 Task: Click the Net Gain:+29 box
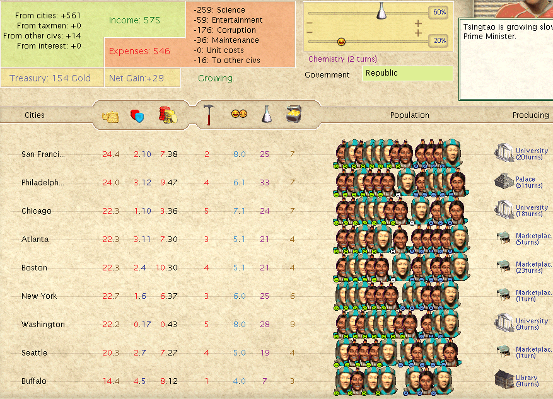[x=143, y=78]
